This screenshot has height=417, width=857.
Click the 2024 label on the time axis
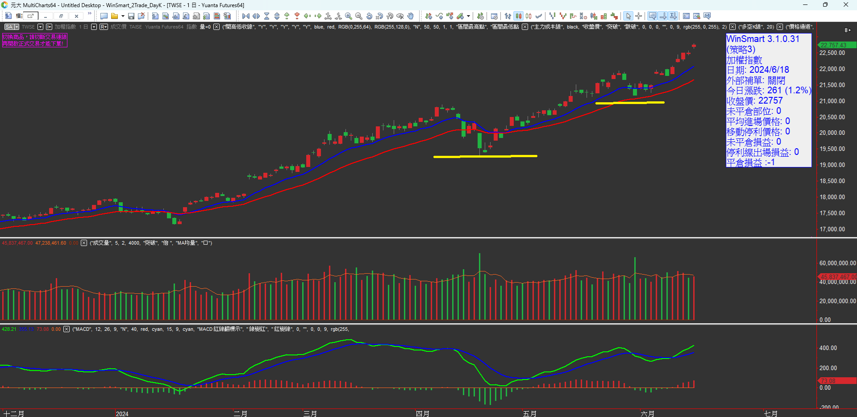[x=122, y=414]
